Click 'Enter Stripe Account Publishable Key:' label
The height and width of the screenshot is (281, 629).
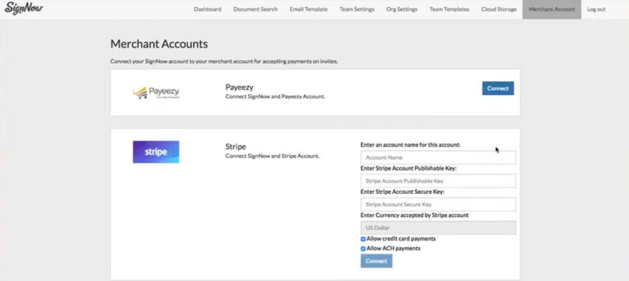point(408,168)
